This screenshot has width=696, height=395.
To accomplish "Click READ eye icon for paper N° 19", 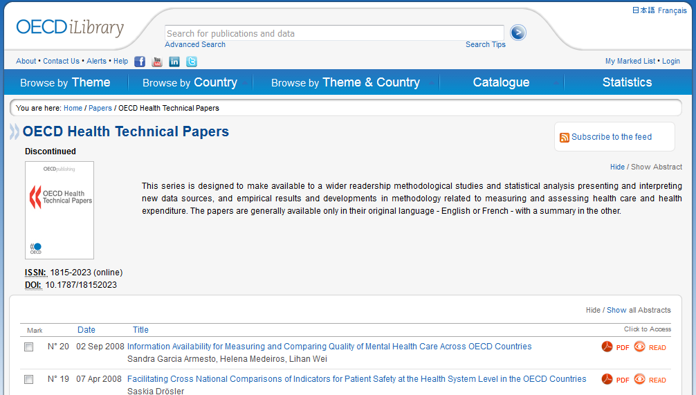I will (640, 379).
